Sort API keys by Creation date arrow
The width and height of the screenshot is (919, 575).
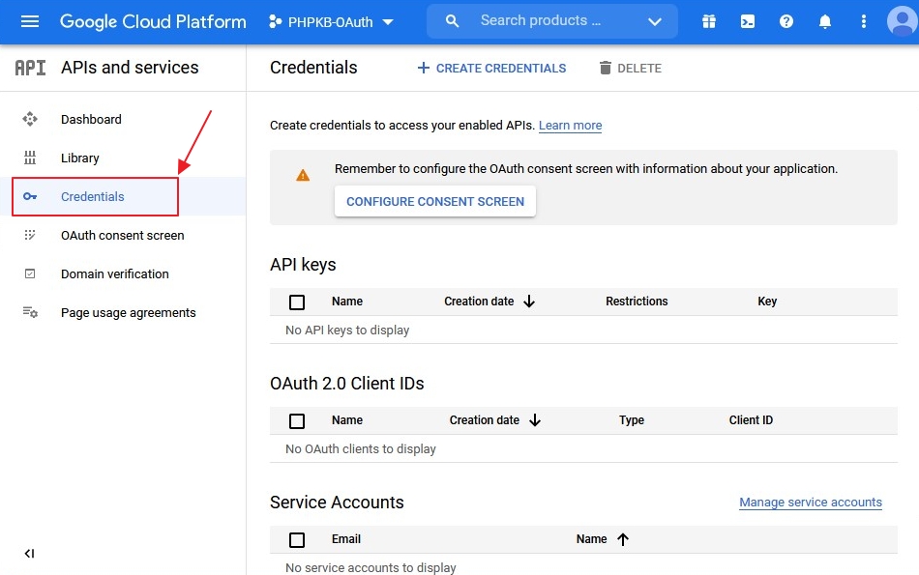(529, 302)
